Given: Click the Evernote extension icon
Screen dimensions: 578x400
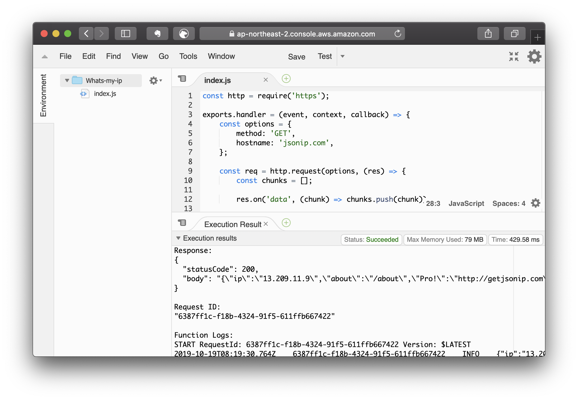Looking at the screenshot, I should 157,34.
